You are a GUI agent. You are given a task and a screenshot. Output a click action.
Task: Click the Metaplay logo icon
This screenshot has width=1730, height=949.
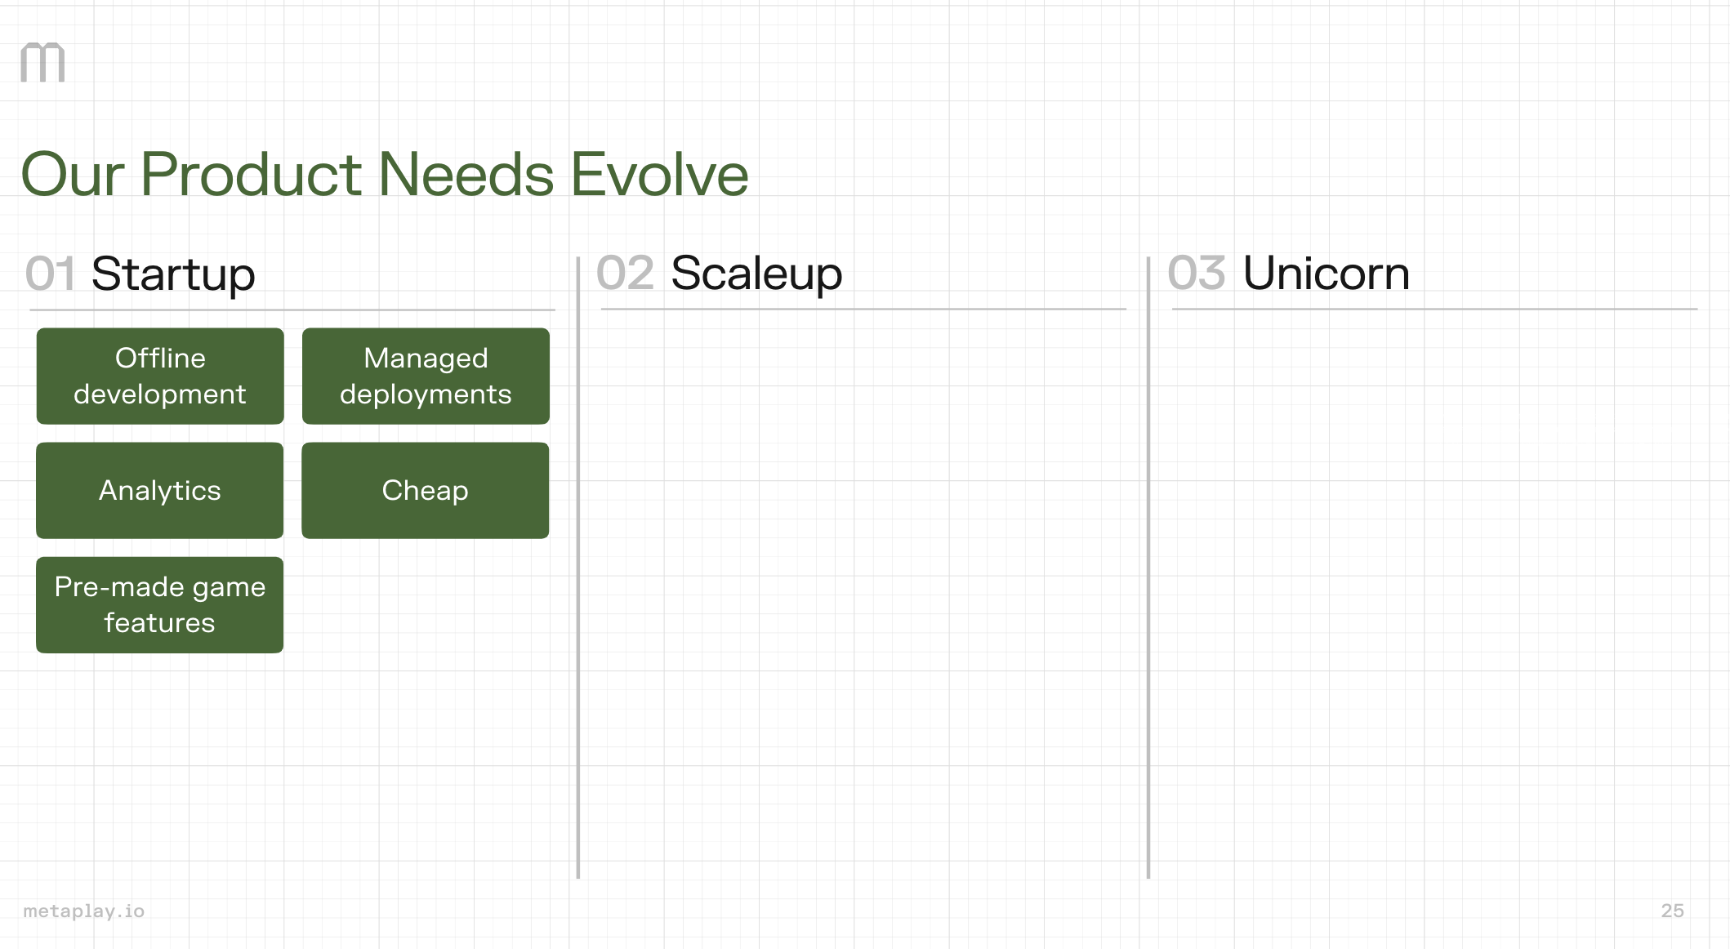pyautogui.click(x=42, y=63)
